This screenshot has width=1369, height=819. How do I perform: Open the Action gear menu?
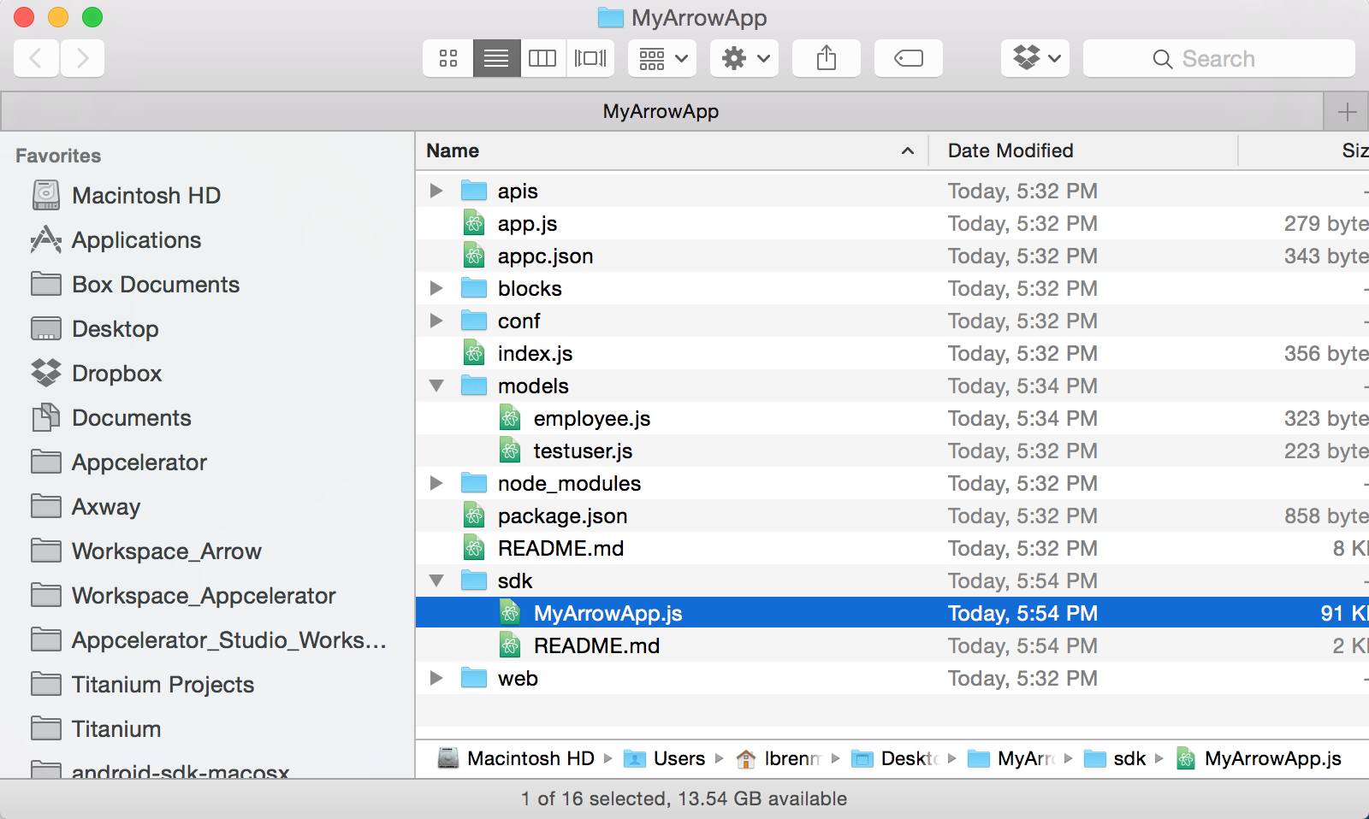744,58
